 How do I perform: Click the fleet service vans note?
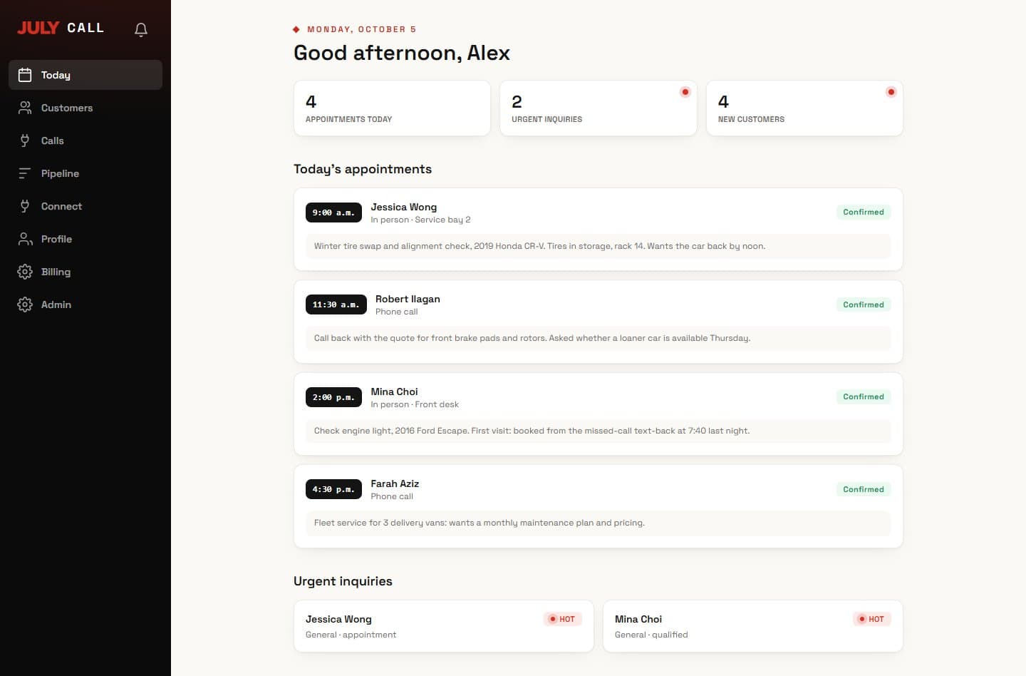pyautogui.click(x=598, y=523)
